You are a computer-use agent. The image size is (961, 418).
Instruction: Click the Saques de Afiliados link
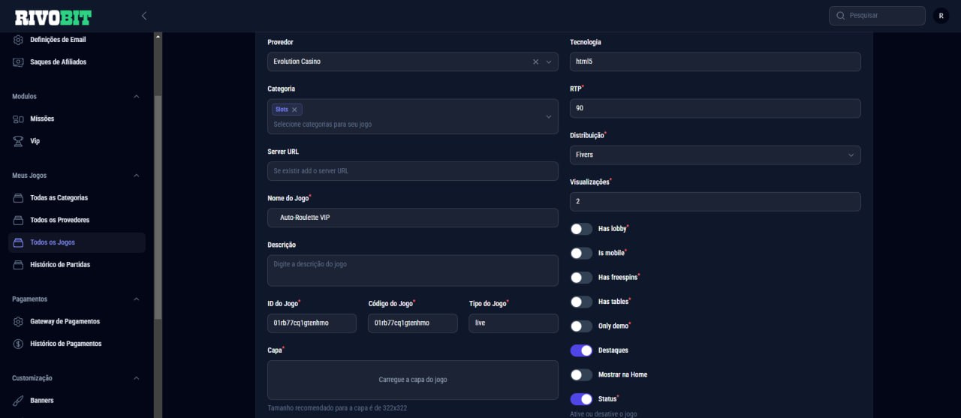coord(58,62)
